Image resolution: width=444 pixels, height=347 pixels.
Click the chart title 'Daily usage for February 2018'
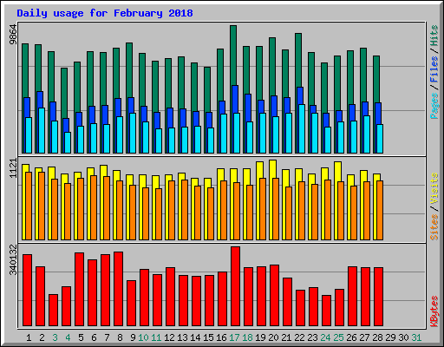tap(105, 13)
